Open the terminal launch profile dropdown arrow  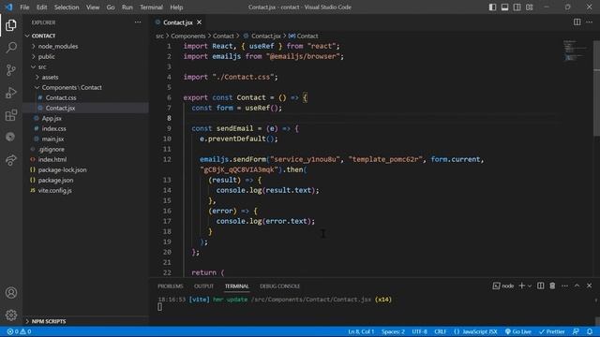[x=530, y=286]
